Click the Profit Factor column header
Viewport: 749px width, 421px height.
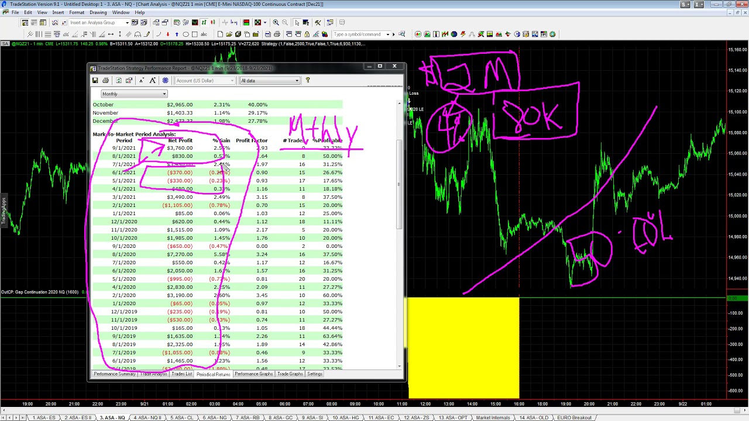tap(252, 141)
